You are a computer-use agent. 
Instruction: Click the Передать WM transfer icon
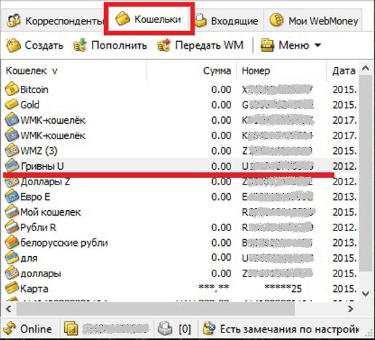[164, 45]
